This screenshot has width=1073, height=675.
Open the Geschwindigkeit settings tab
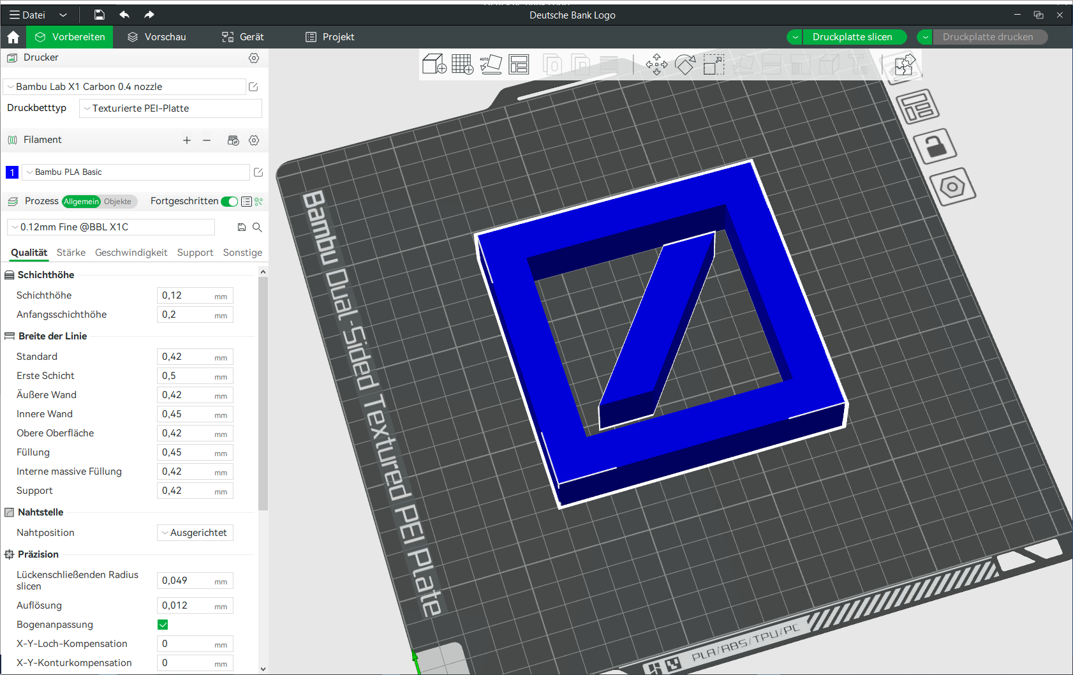(131, 253)
